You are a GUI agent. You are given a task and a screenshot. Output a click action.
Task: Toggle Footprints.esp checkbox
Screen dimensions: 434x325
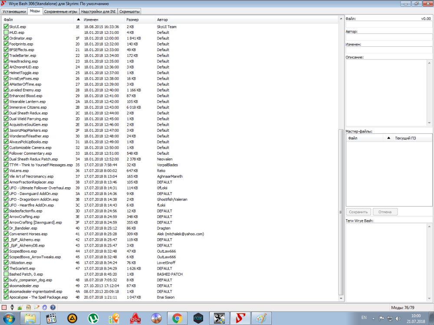tap(6, 44)
